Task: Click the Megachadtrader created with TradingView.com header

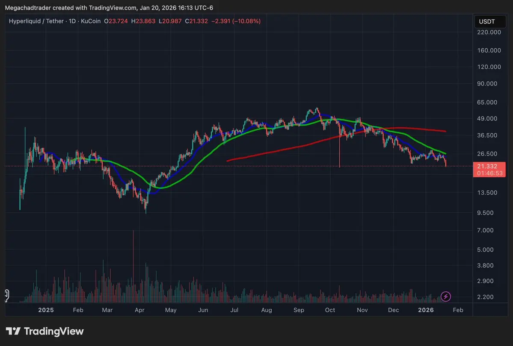Action: (x=109, y=8)
